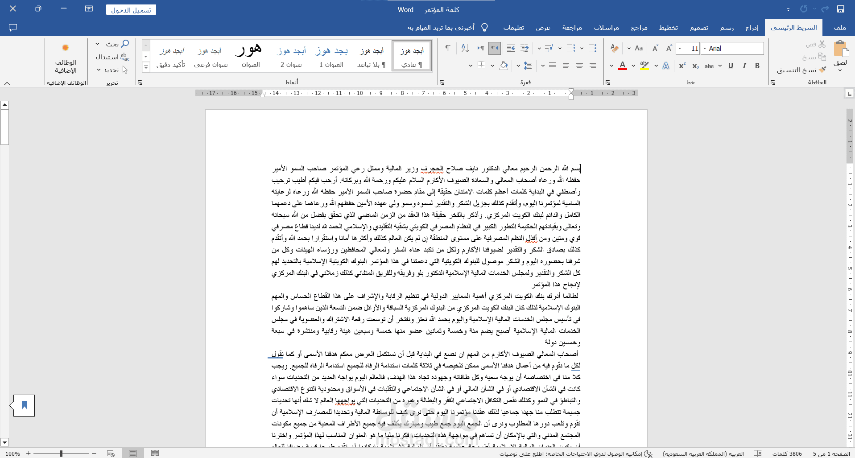Click the Sort A-Z icon

tap(465, 48)
